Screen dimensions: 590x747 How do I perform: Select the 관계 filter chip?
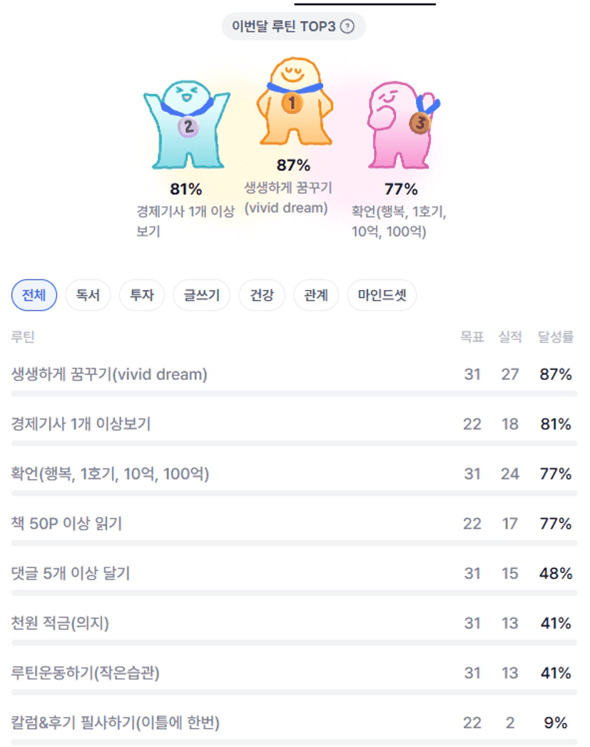tap(316, 295)
